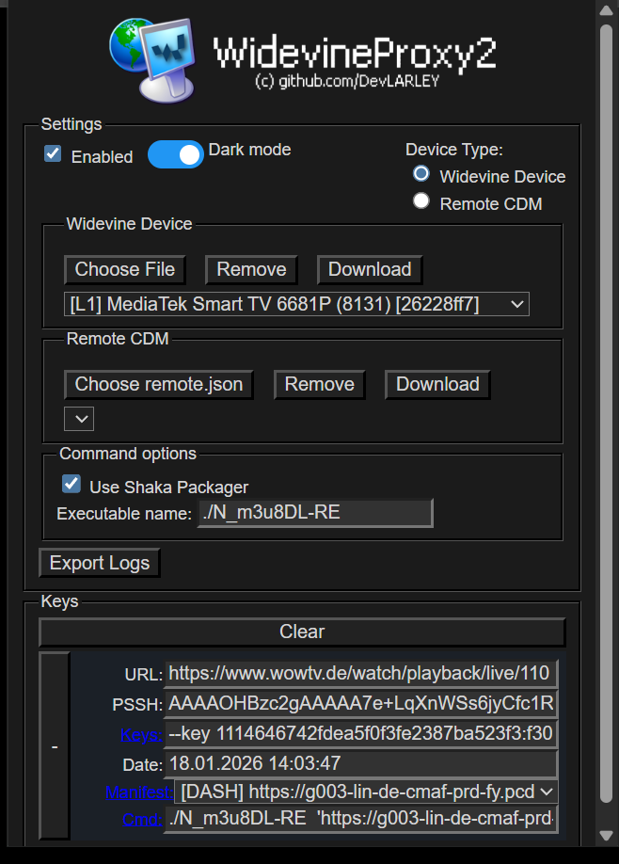Click the scrollbar up arrow
This screenshot has height=864, width=619.
[x=607, y=11]
